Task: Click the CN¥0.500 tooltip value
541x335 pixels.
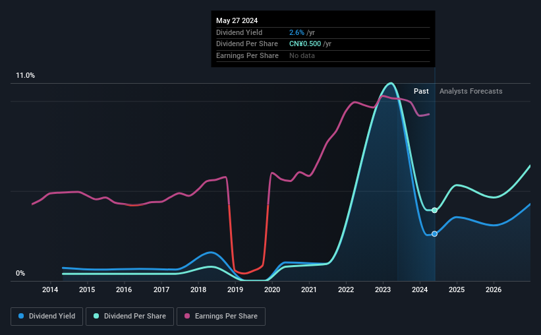Action: pos(305,44)
